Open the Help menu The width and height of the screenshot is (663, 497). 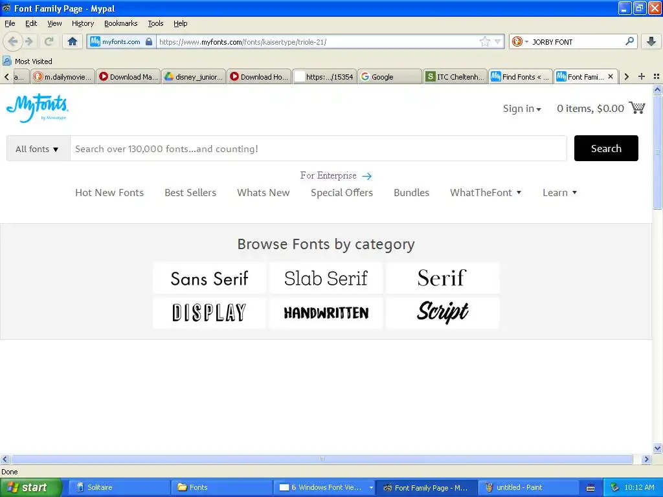[181, 23]
